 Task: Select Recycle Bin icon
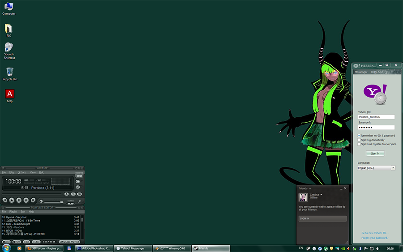[x=10, y=74]
